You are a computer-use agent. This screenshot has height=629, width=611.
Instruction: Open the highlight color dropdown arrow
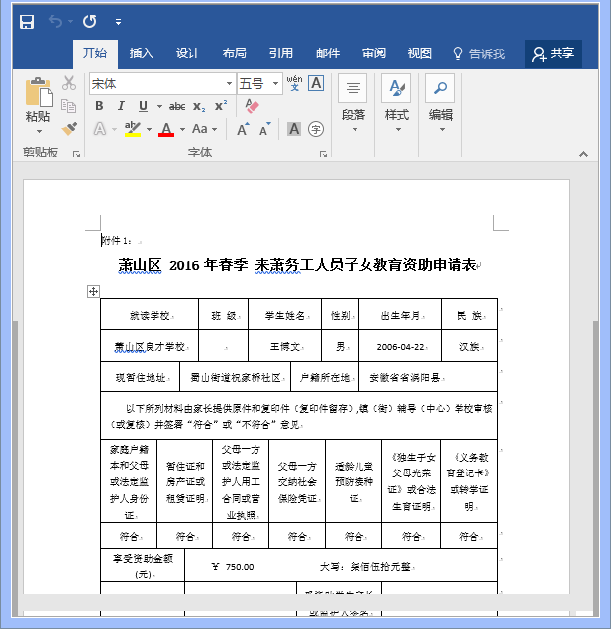pyautogui.click(x=150, y=129)
